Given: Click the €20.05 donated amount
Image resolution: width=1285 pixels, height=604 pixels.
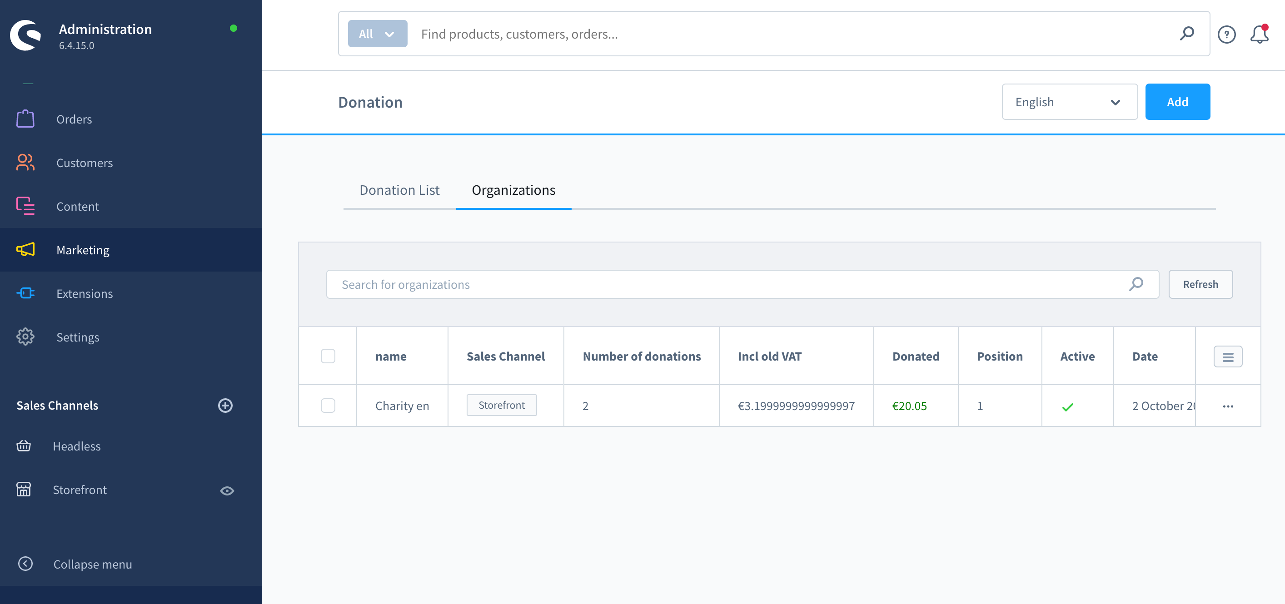Looking at the screenshot, I should click(909, 406).
